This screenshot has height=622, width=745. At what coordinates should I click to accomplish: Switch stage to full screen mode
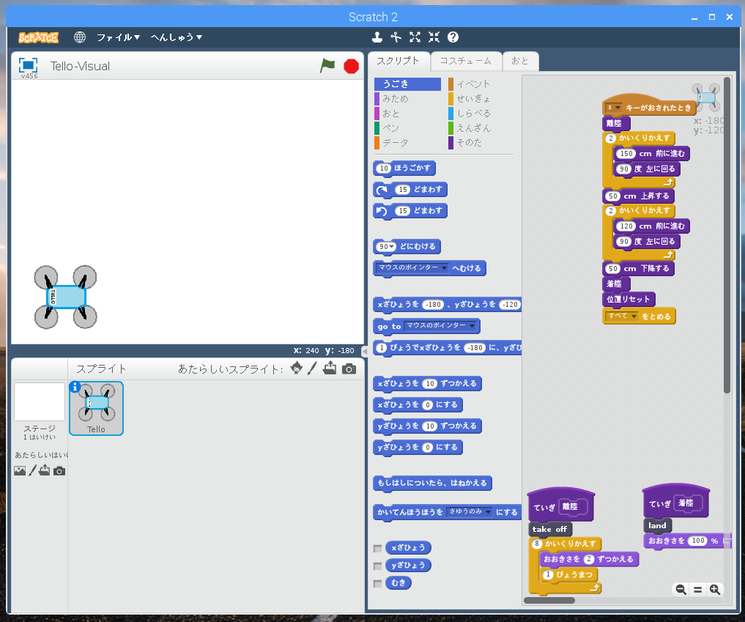pos(28,65)
